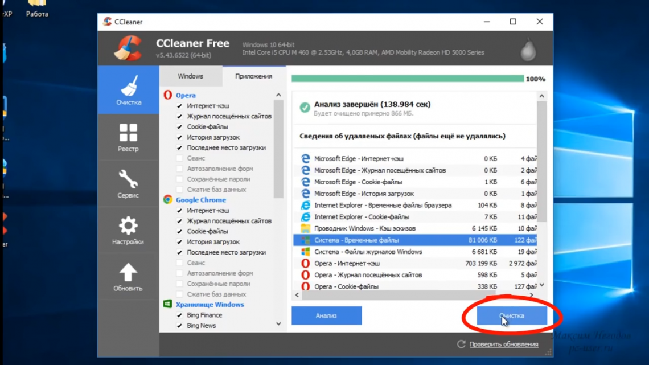This screenshot has width=649, height=365.
Task: Click the Хранилище Windows store icon
Action: [167, 304]
